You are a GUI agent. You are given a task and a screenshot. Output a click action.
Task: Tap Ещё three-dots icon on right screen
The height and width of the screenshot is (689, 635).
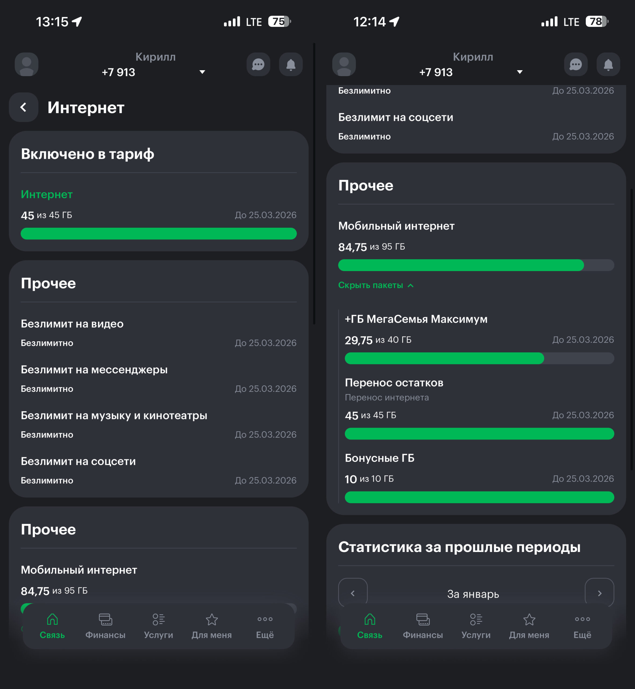(582, 620)
